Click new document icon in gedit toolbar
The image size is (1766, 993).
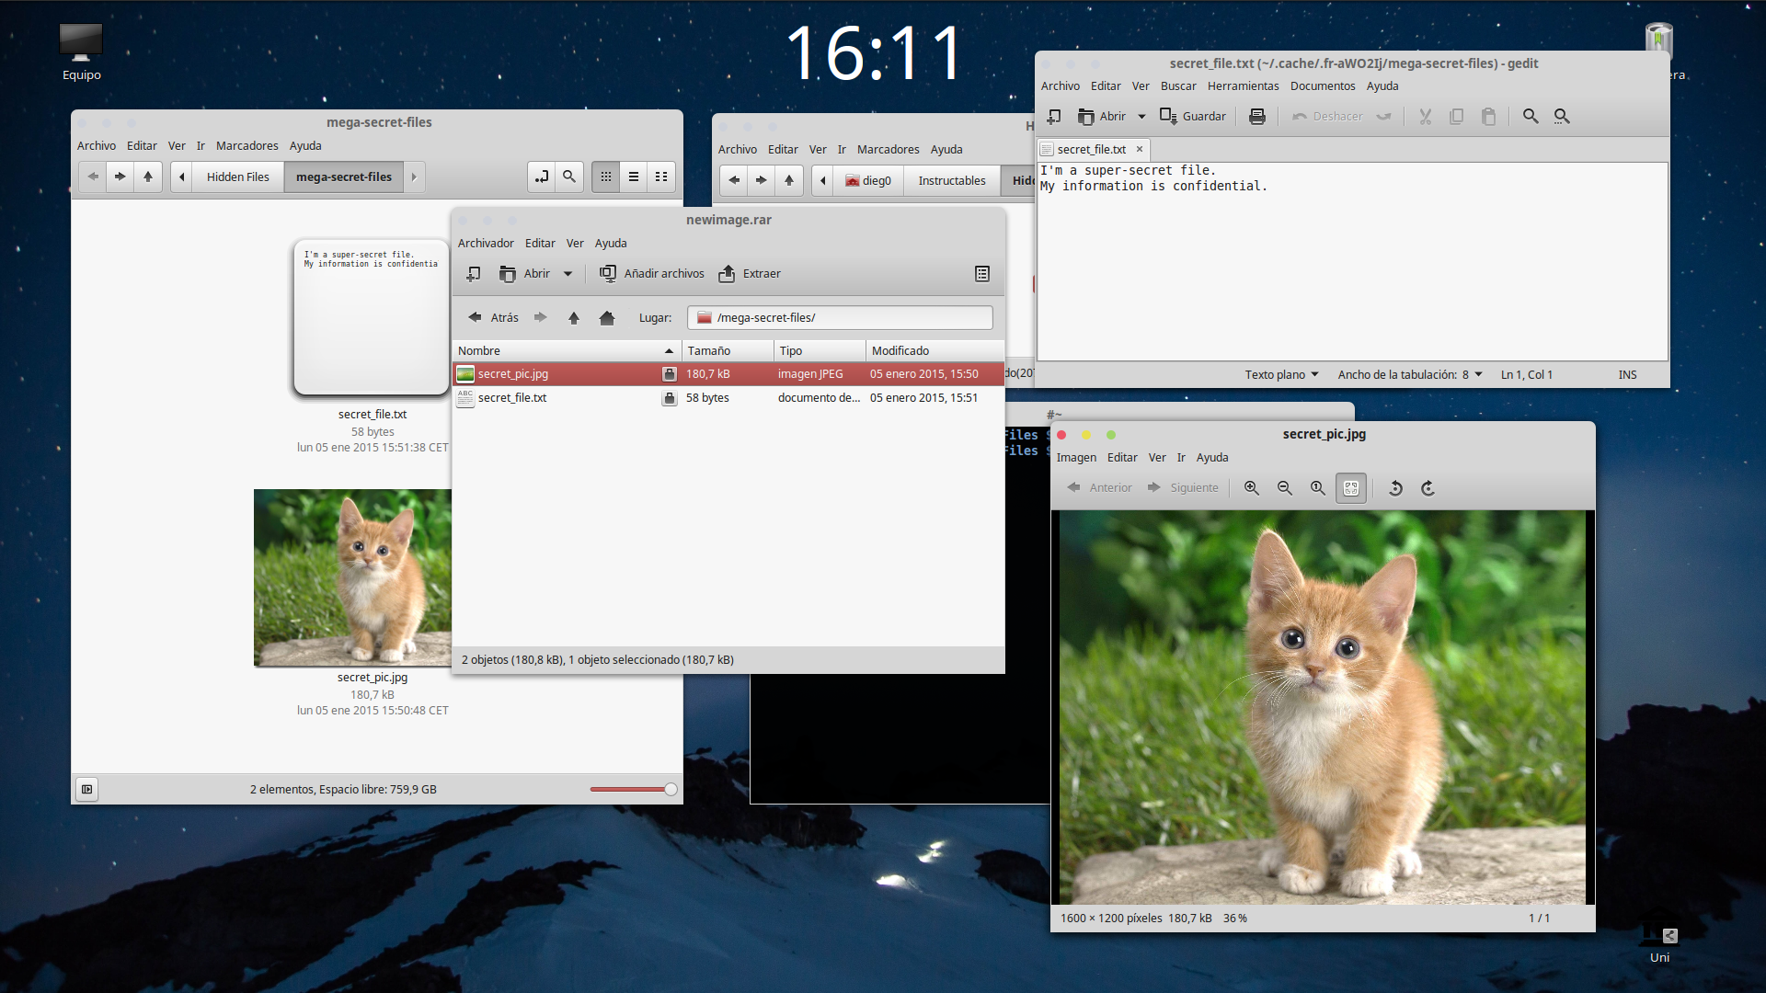pyautogui.click(x=1054, y=116)
